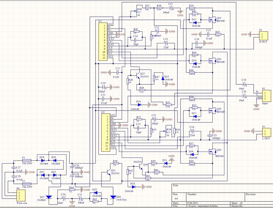This screenshot has height=208, width=273.
Task: Click the Q25 IRF640 MOSFET symbol
Action: coord(213,20)
